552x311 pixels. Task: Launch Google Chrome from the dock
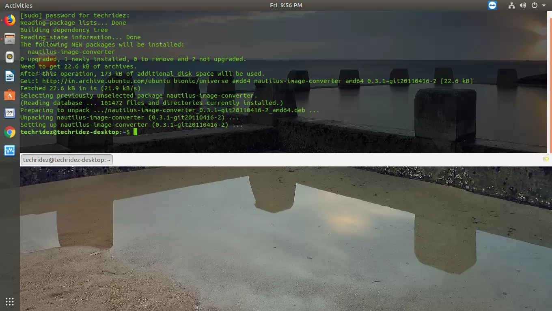10,132
